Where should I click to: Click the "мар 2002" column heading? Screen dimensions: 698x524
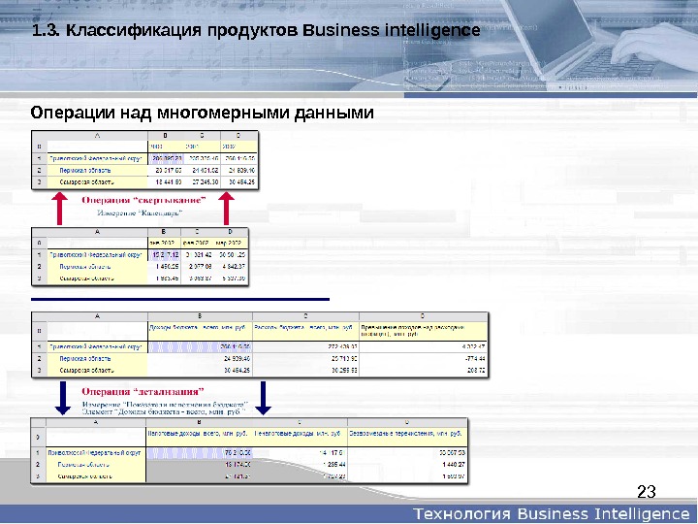[230, 243]
